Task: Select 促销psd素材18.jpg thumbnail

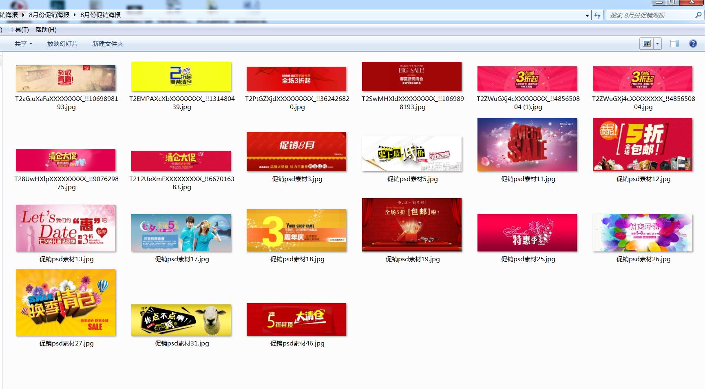Action: coord(297,231)
